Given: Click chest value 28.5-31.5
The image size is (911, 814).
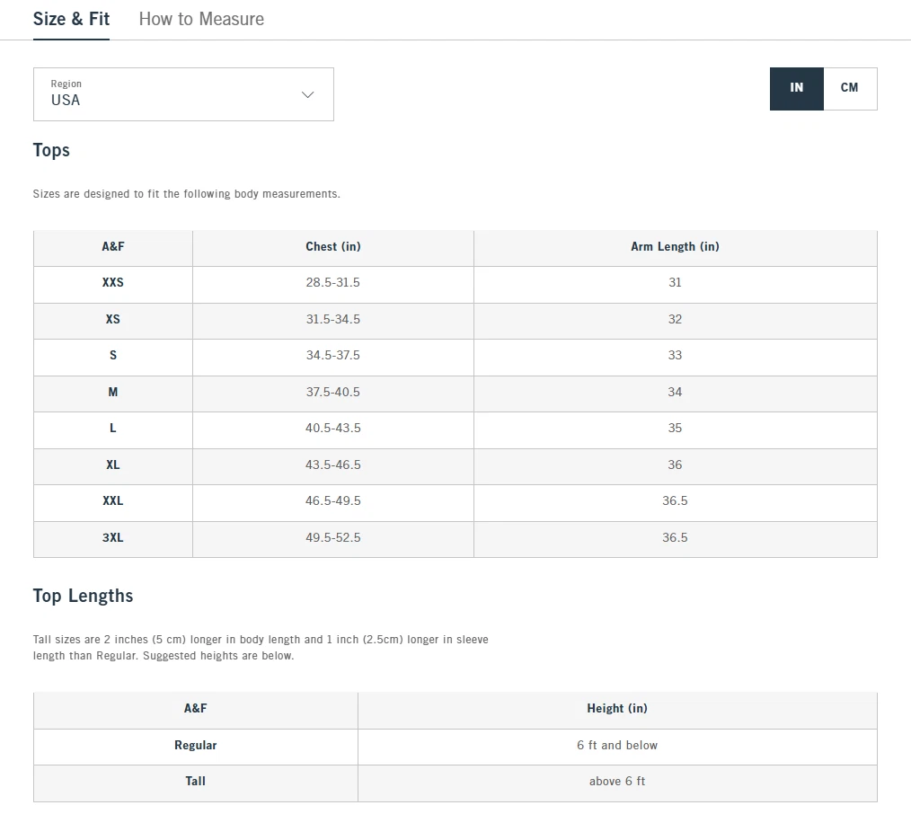Looking at the screenshot, I should (333, 282).
